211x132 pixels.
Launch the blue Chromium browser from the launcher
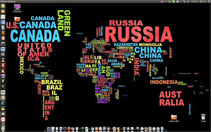coord(3,22)
